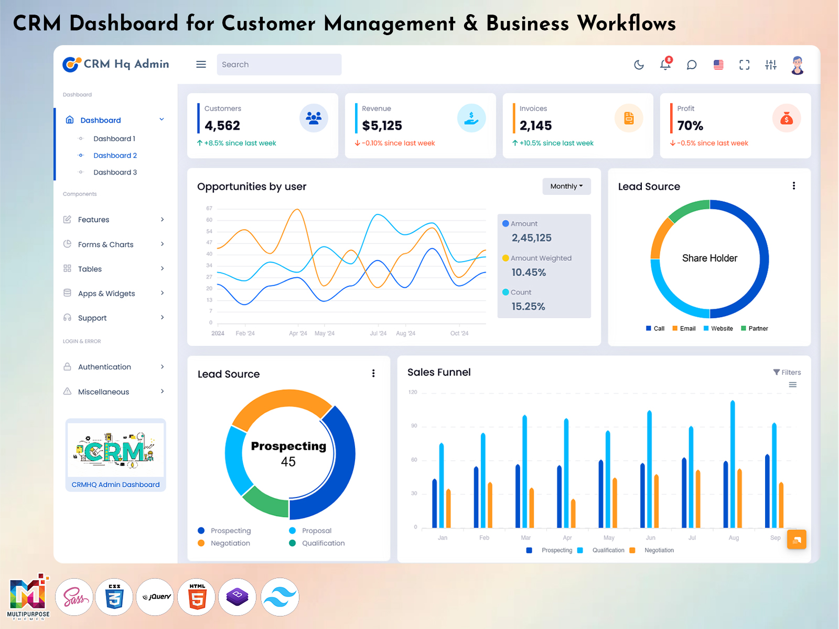Toggle dark mode with the moon icon
Image resolution: width=839 pixels, height=629 pixels.
pos(639,65)
